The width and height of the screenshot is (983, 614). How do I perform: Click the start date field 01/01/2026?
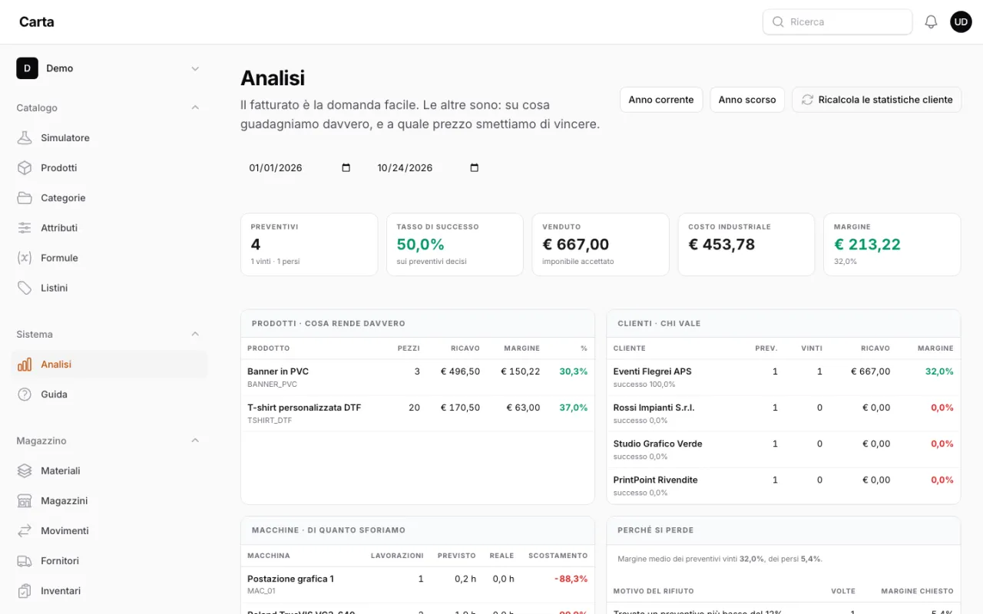300,168
